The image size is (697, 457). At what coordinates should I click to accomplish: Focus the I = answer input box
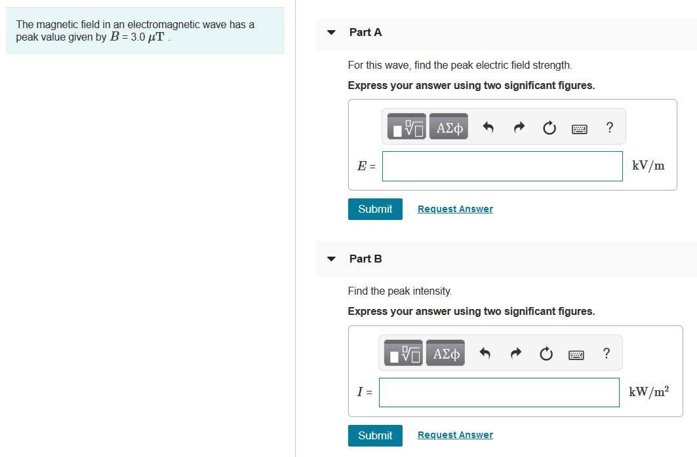point(499,392)
